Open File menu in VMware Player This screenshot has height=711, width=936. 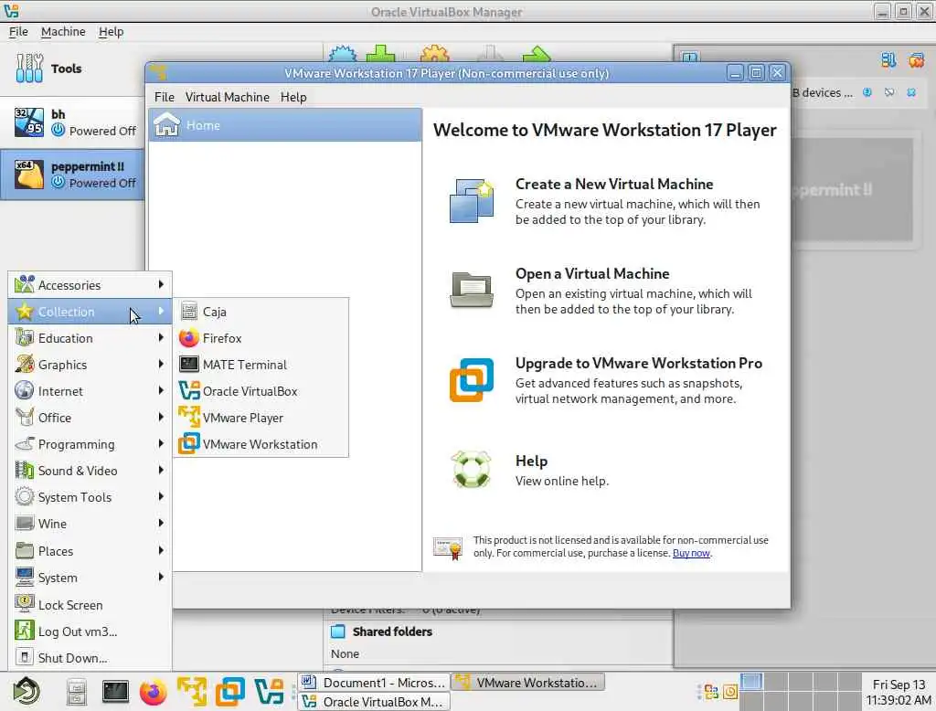165,97
